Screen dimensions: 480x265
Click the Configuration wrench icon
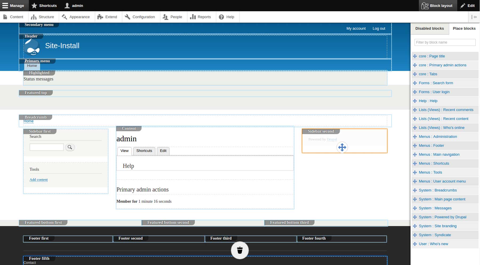(127, 17)
